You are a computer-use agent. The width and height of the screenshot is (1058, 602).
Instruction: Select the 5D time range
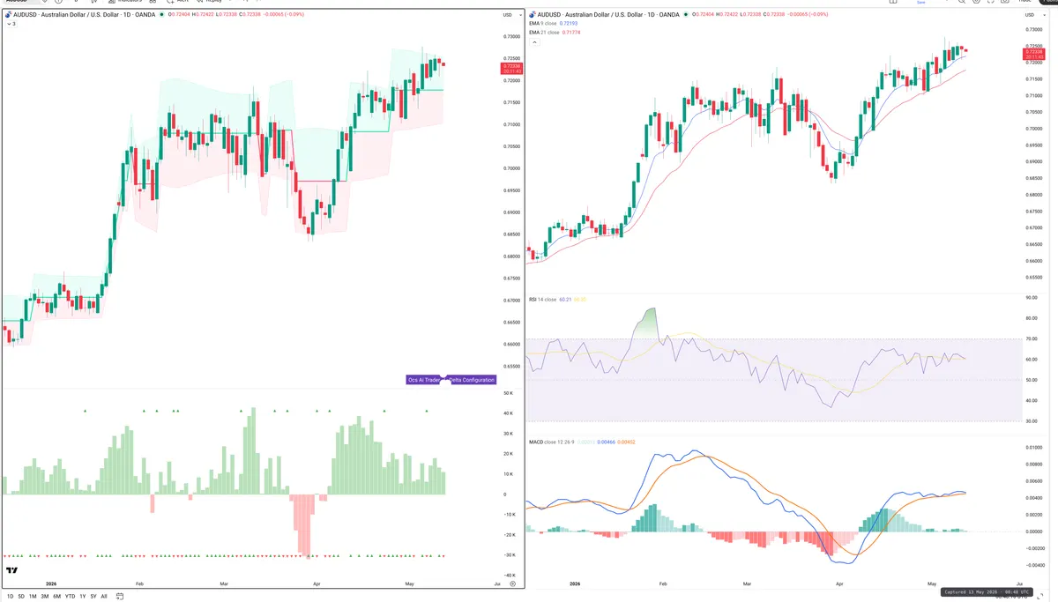point(21,596)
